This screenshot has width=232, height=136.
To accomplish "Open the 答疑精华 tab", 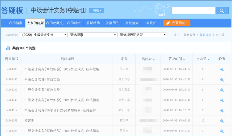I will pos(93,23).
